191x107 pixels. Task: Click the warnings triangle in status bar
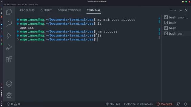coord(16,104)
